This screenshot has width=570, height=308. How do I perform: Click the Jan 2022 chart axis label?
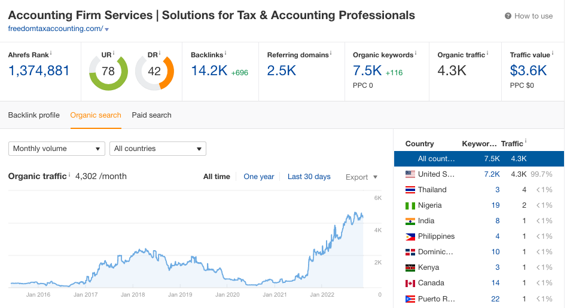(322, 295)
